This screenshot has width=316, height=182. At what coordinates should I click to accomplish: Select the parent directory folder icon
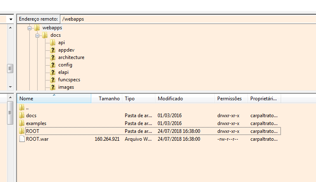pyautogui.click(x=22, y=108)
